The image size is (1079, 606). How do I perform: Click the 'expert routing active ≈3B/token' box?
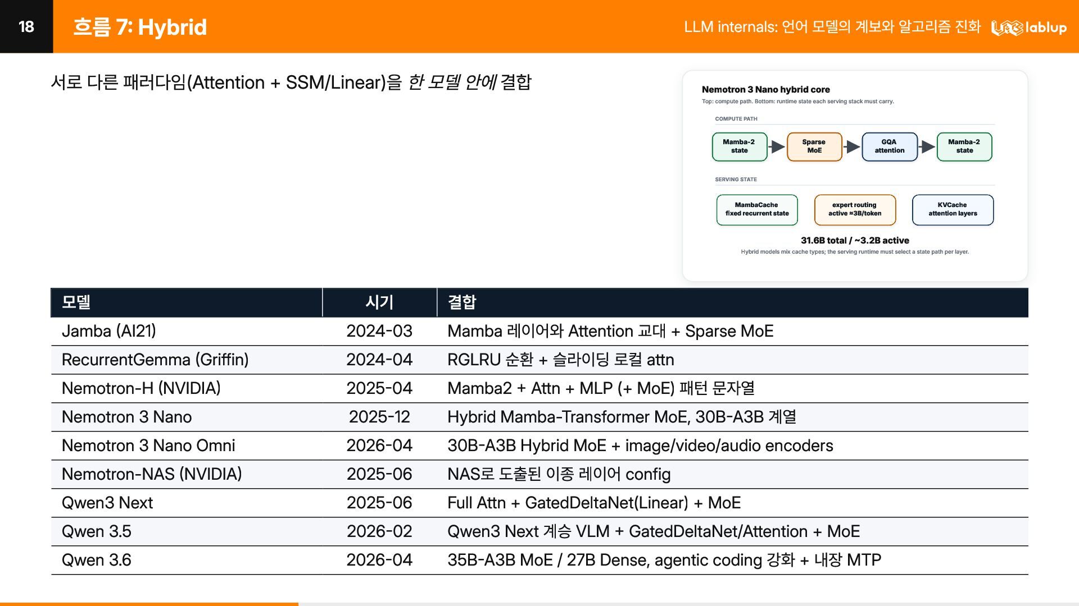pos(855,209)
